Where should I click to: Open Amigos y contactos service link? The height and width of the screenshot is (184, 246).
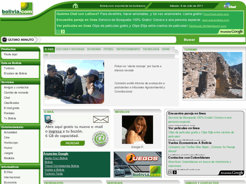tap(16, 87)
